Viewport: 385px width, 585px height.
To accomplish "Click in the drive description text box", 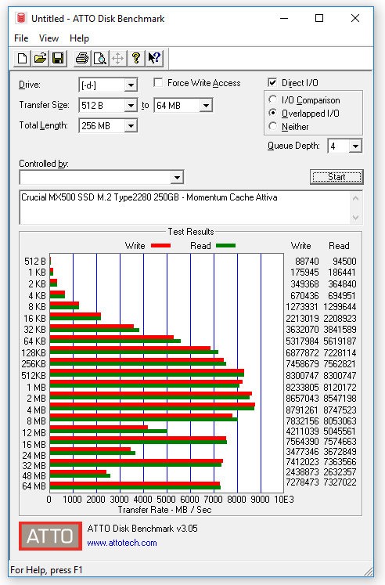I will (185, 208).
